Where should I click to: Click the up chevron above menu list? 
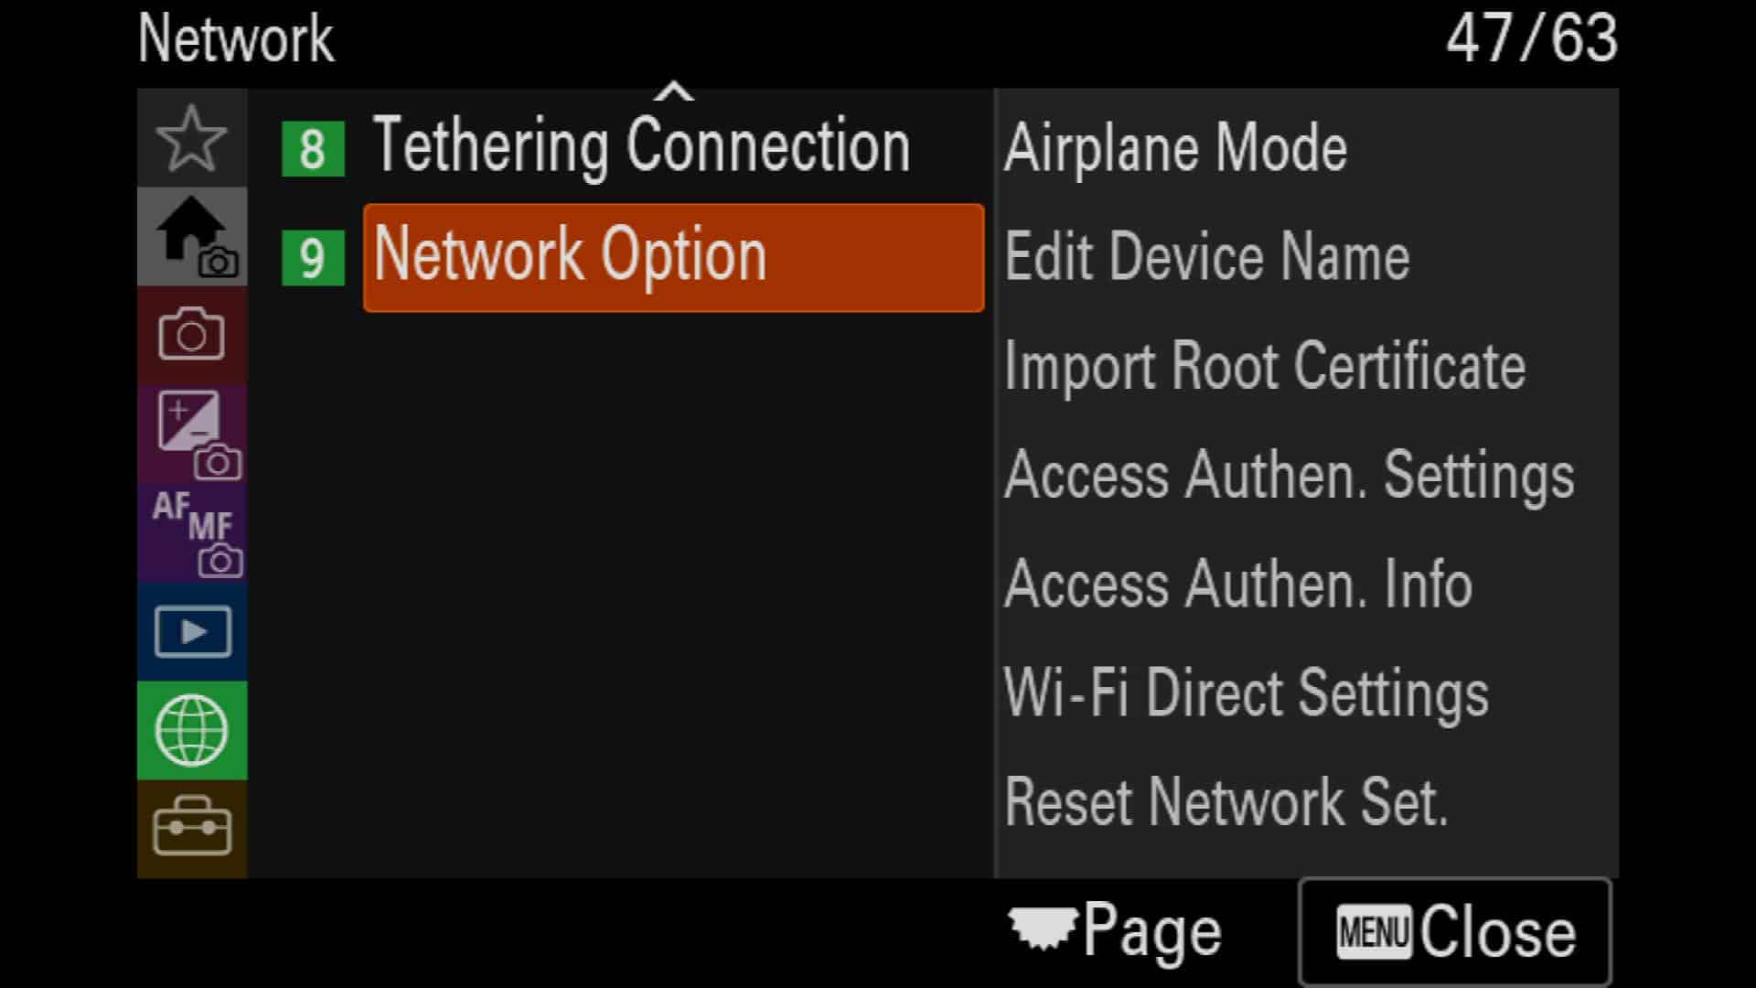[674, 91]
